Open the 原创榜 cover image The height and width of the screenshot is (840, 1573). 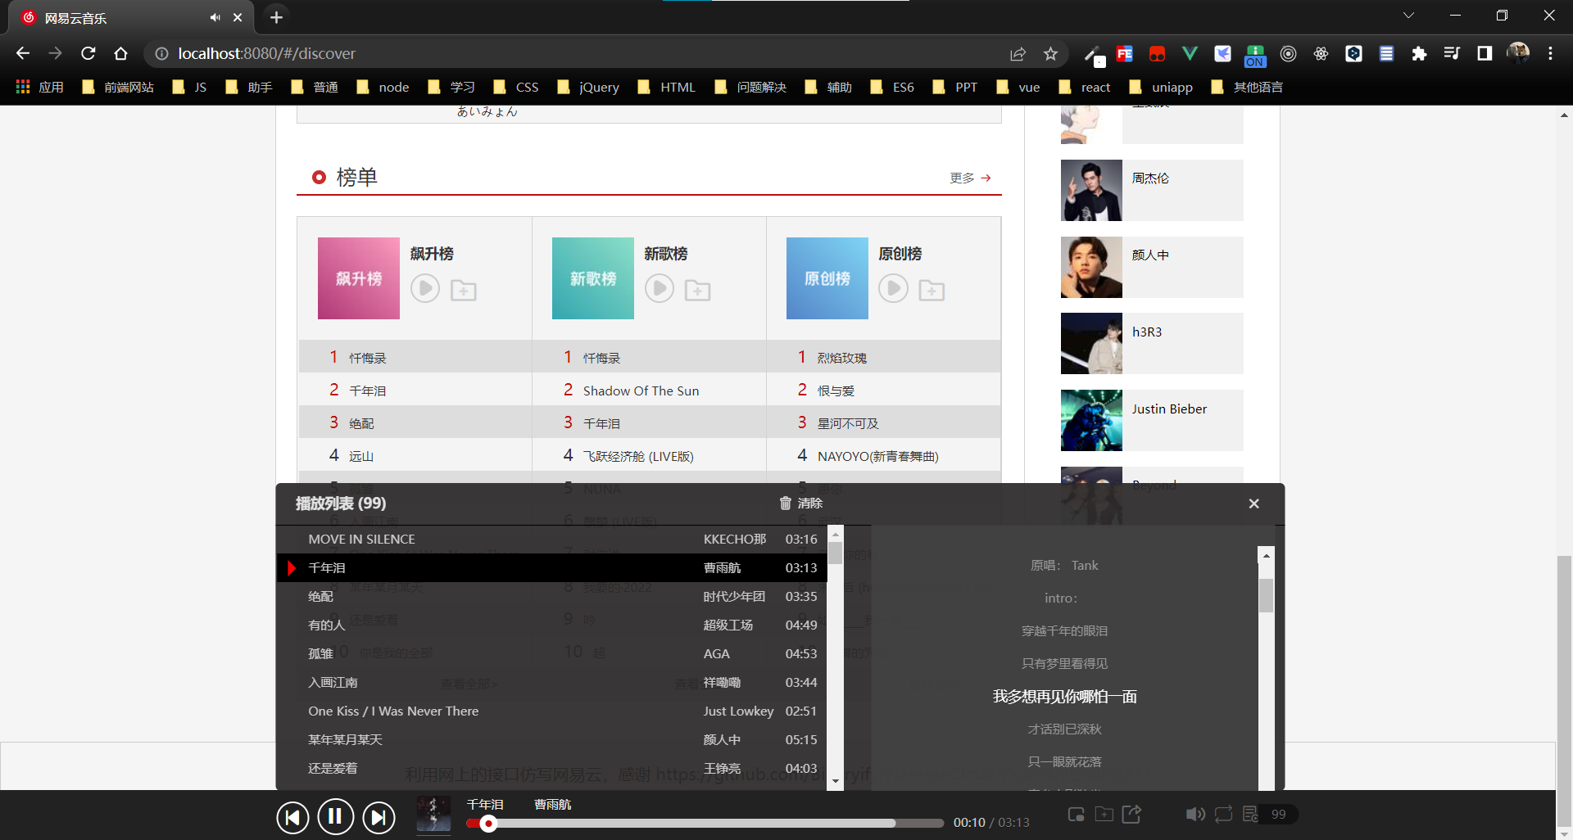pyautogui.click(x=827, y=278)
